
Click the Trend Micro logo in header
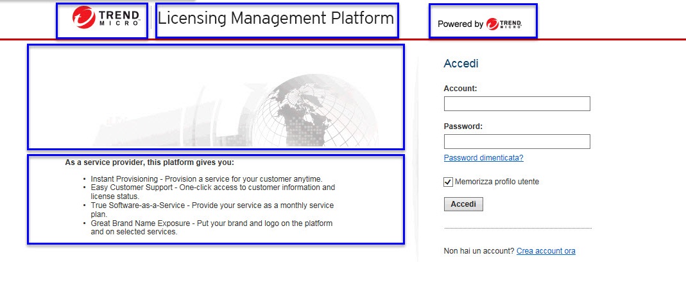[102, 21]
